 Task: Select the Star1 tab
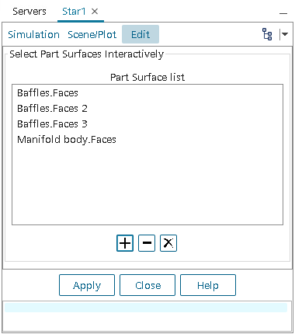pos(74,11)
